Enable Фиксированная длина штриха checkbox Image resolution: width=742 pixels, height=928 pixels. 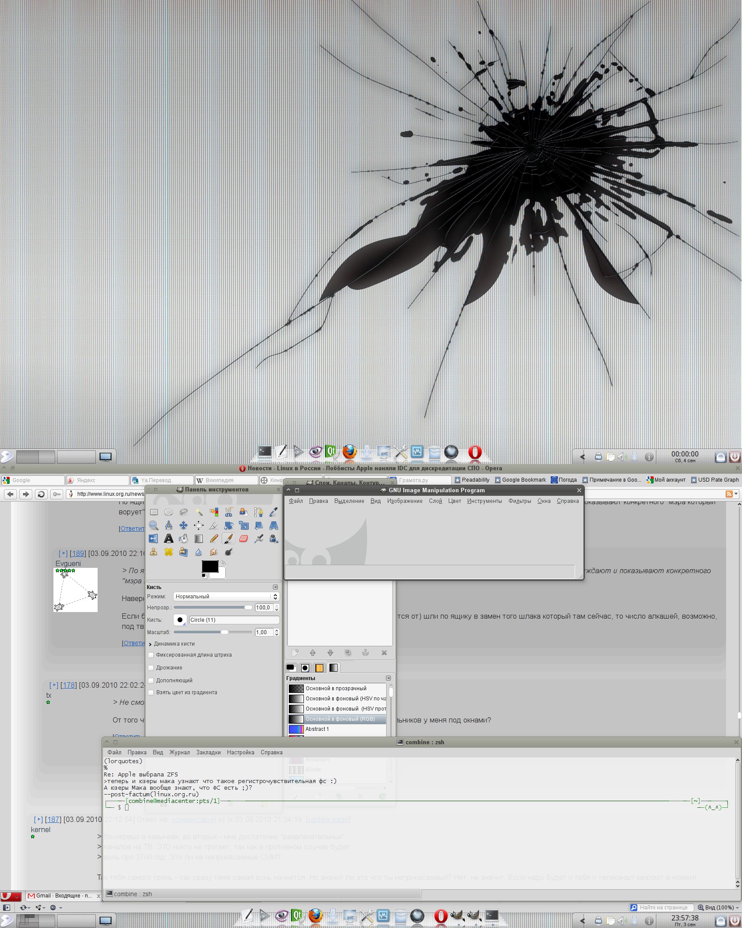pyautogui.click(x=151, y=655)
